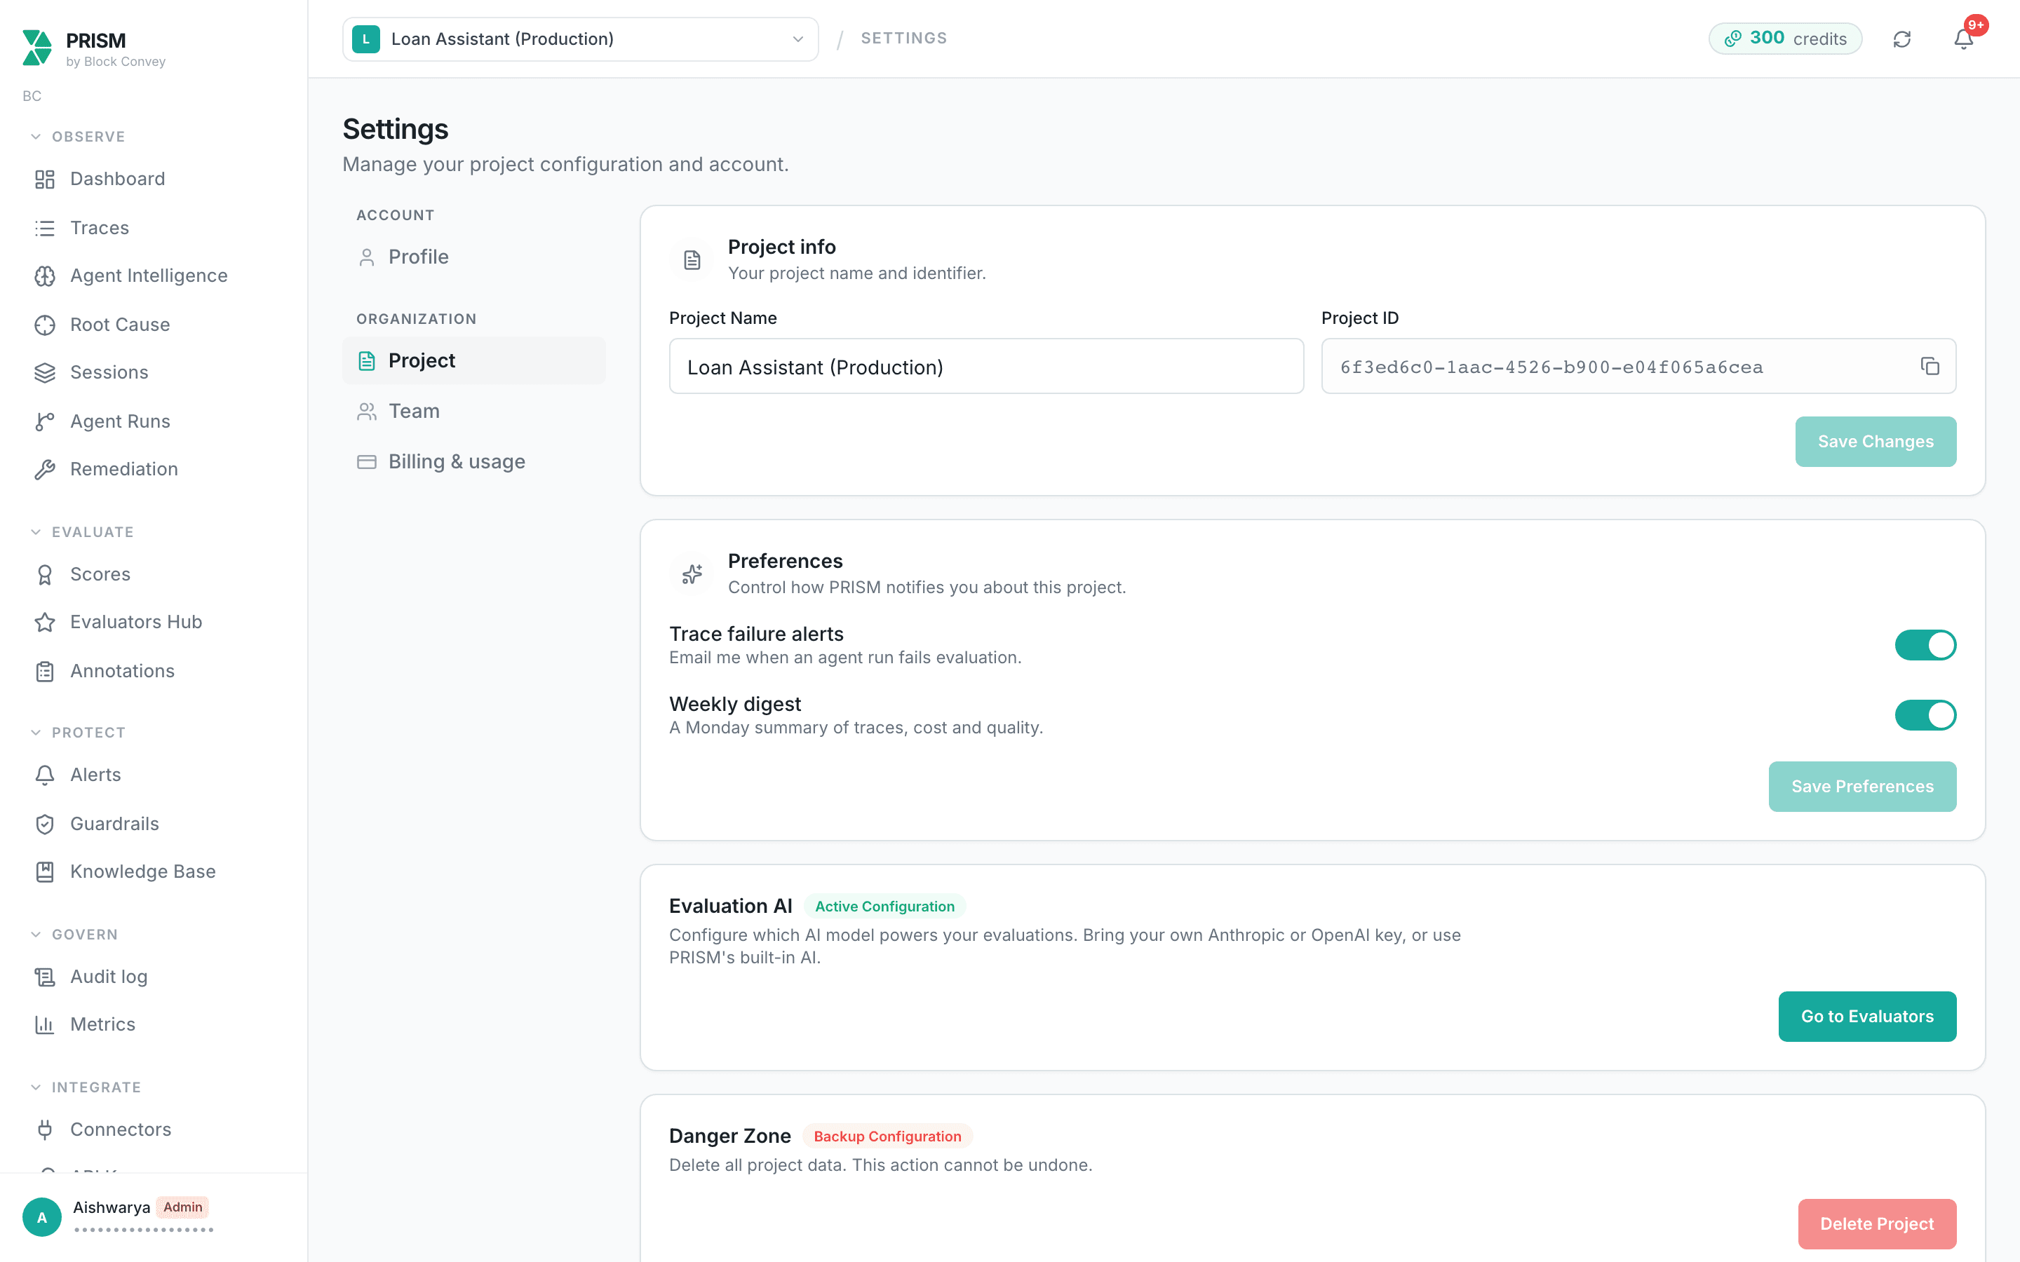Open the Loan Assistant project dropdown
This screenshot has height=1262, width=2020.
pyautogui.click(x=580, y=39)
